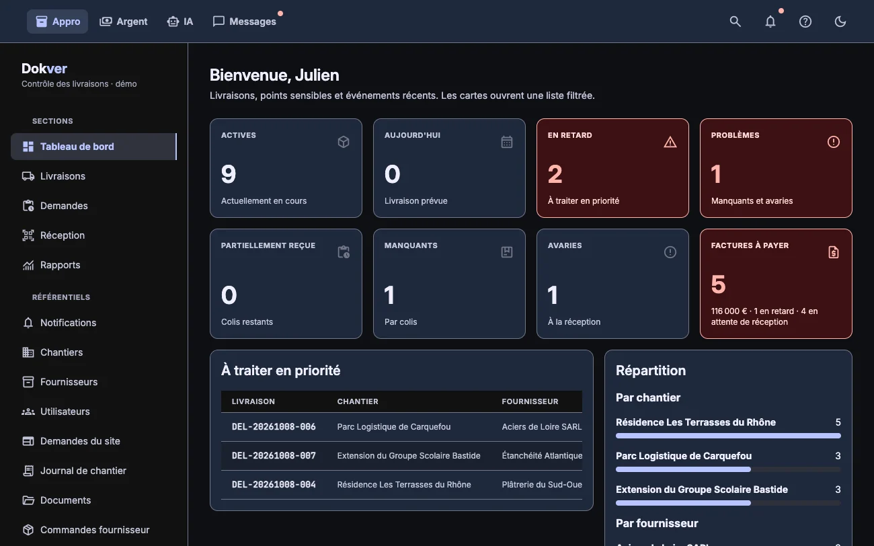The height and width of the screenshot is (546, 874).
Task: Open Chantiers in the sidebar
Action: tap(93, 352)
